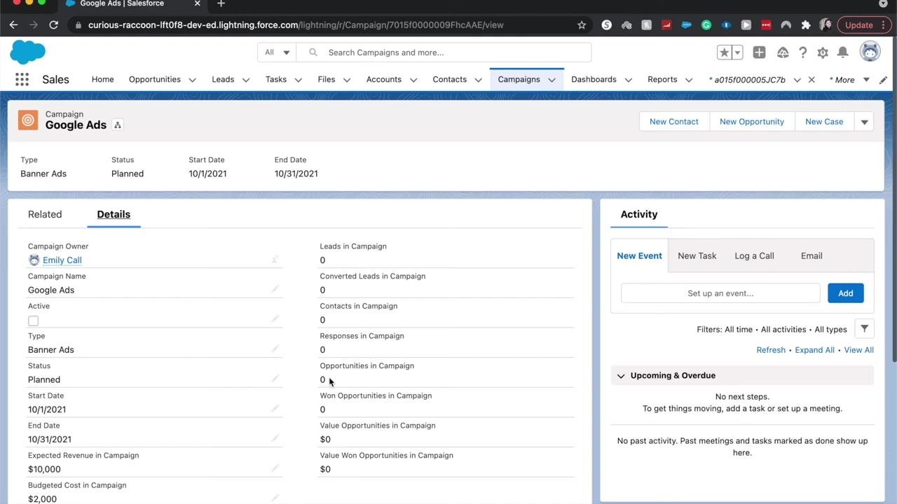The width and height of the screenshot is (897, 504).
Task: Click the Salesforce cloud logo
Action: point(28,52)
